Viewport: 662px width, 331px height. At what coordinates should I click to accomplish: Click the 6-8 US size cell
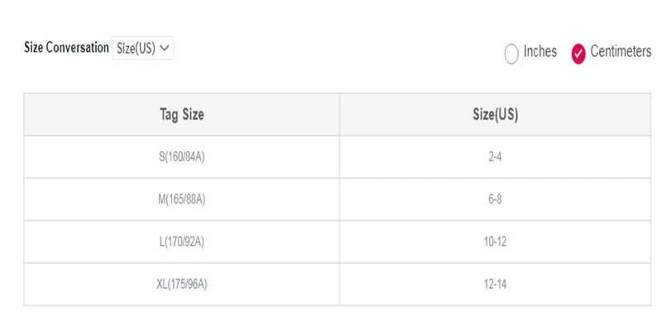pos(495,199)
